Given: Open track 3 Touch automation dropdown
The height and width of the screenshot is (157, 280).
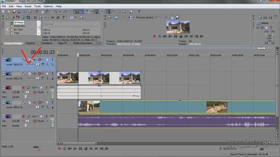Looking at the screenshot, I should [48, 92].
